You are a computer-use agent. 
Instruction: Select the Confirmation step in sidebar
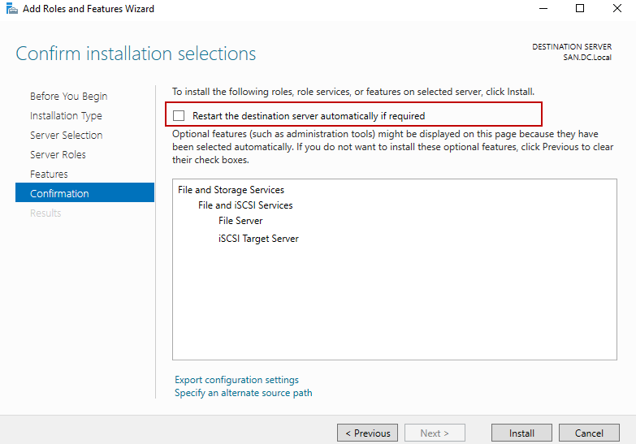pos(59,194)
